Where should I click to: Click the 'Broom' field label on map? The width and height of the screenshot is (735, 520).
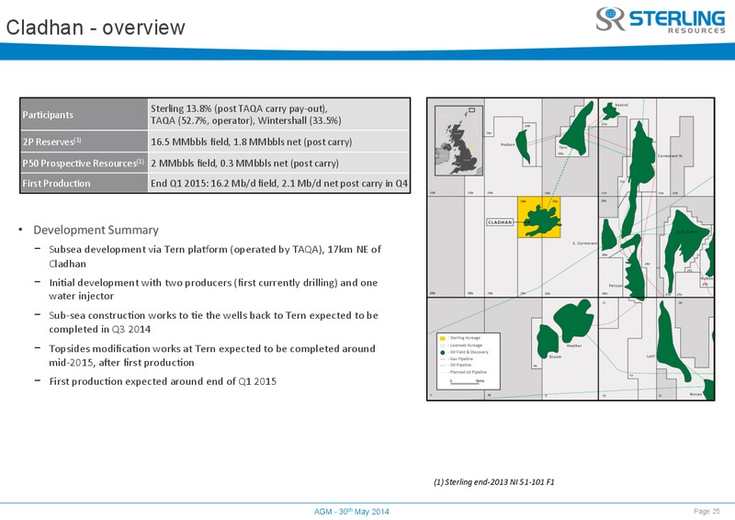[555, 356]
